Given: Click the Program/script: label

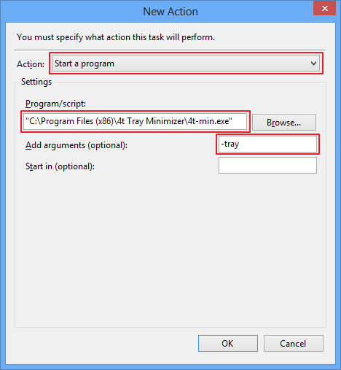Looking at the screenshot, I should pyautogui.click(x=55, y=104).
